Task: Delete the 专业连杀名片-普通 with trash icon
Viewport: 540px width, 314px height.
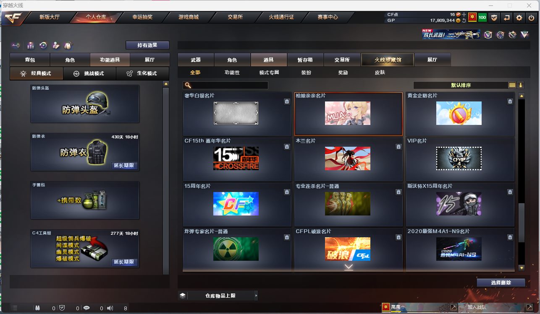Action: pyautogui.click(x=398, y=192)
